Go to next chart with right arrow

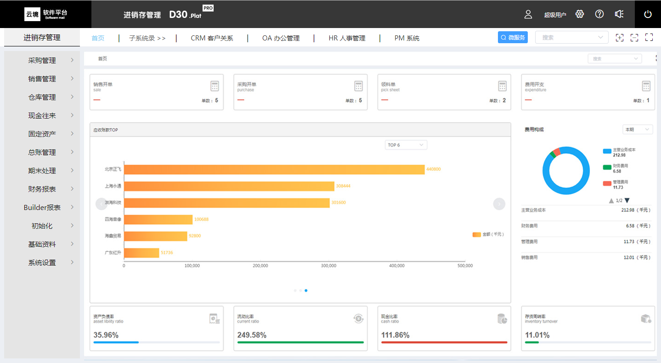[499, 204]
